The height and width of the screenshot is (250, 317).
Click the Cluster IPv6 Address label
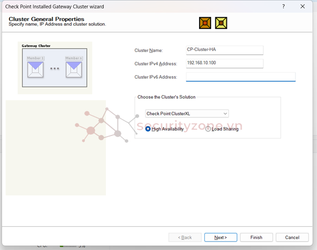coord(156,77)
